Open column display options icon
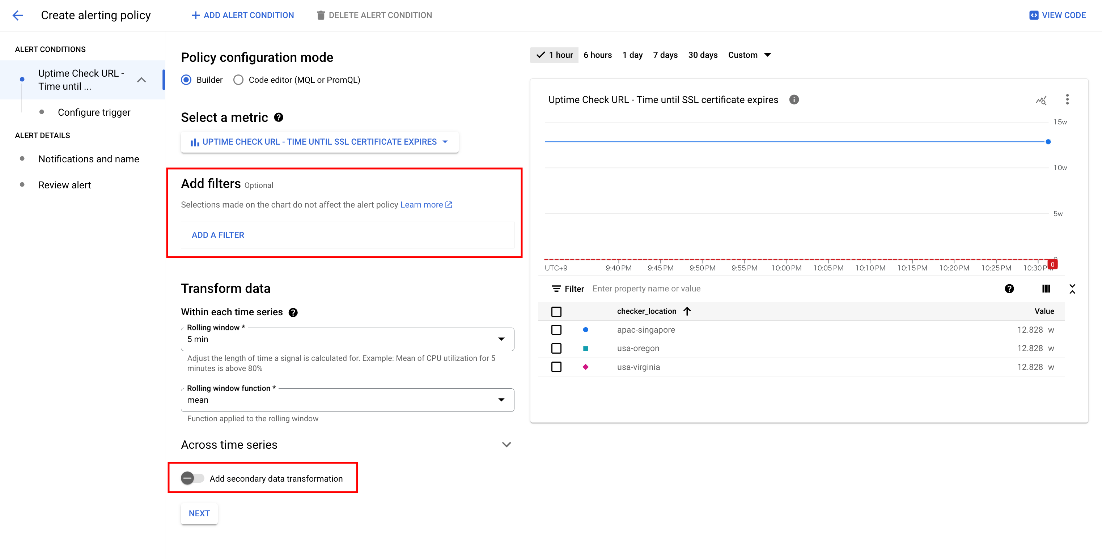Screen dimensions: 1102x559 1046,289
